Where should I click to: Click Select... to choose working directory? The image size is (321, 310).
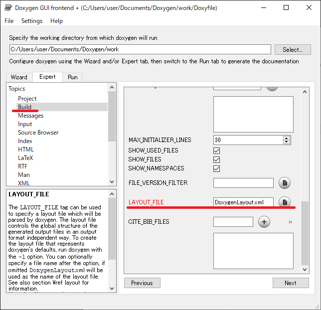coord(292,50)
